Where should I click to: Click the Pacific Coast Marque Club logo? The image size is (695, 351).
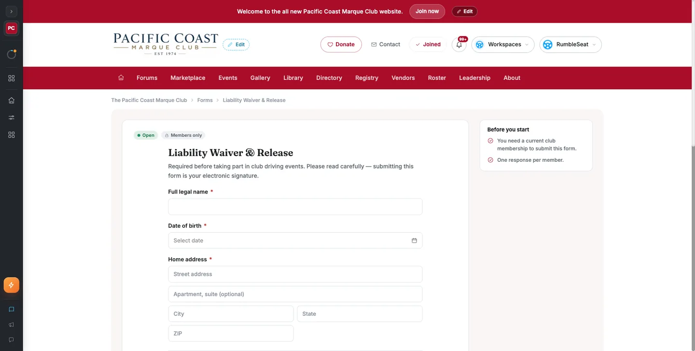tap(166, 44)
